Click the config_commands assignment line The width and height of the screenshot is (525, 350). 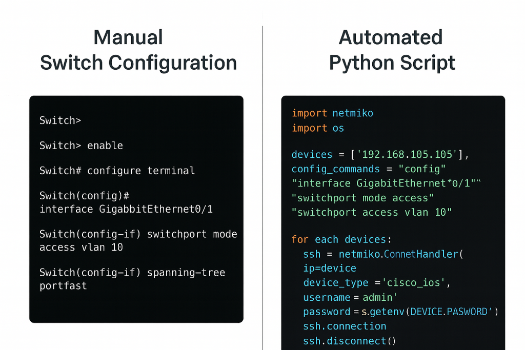[x=368, y=169]
